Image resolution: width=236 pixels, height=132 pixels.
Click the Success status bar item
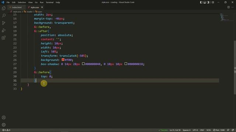pyautogui.click(x=163, y=130)
